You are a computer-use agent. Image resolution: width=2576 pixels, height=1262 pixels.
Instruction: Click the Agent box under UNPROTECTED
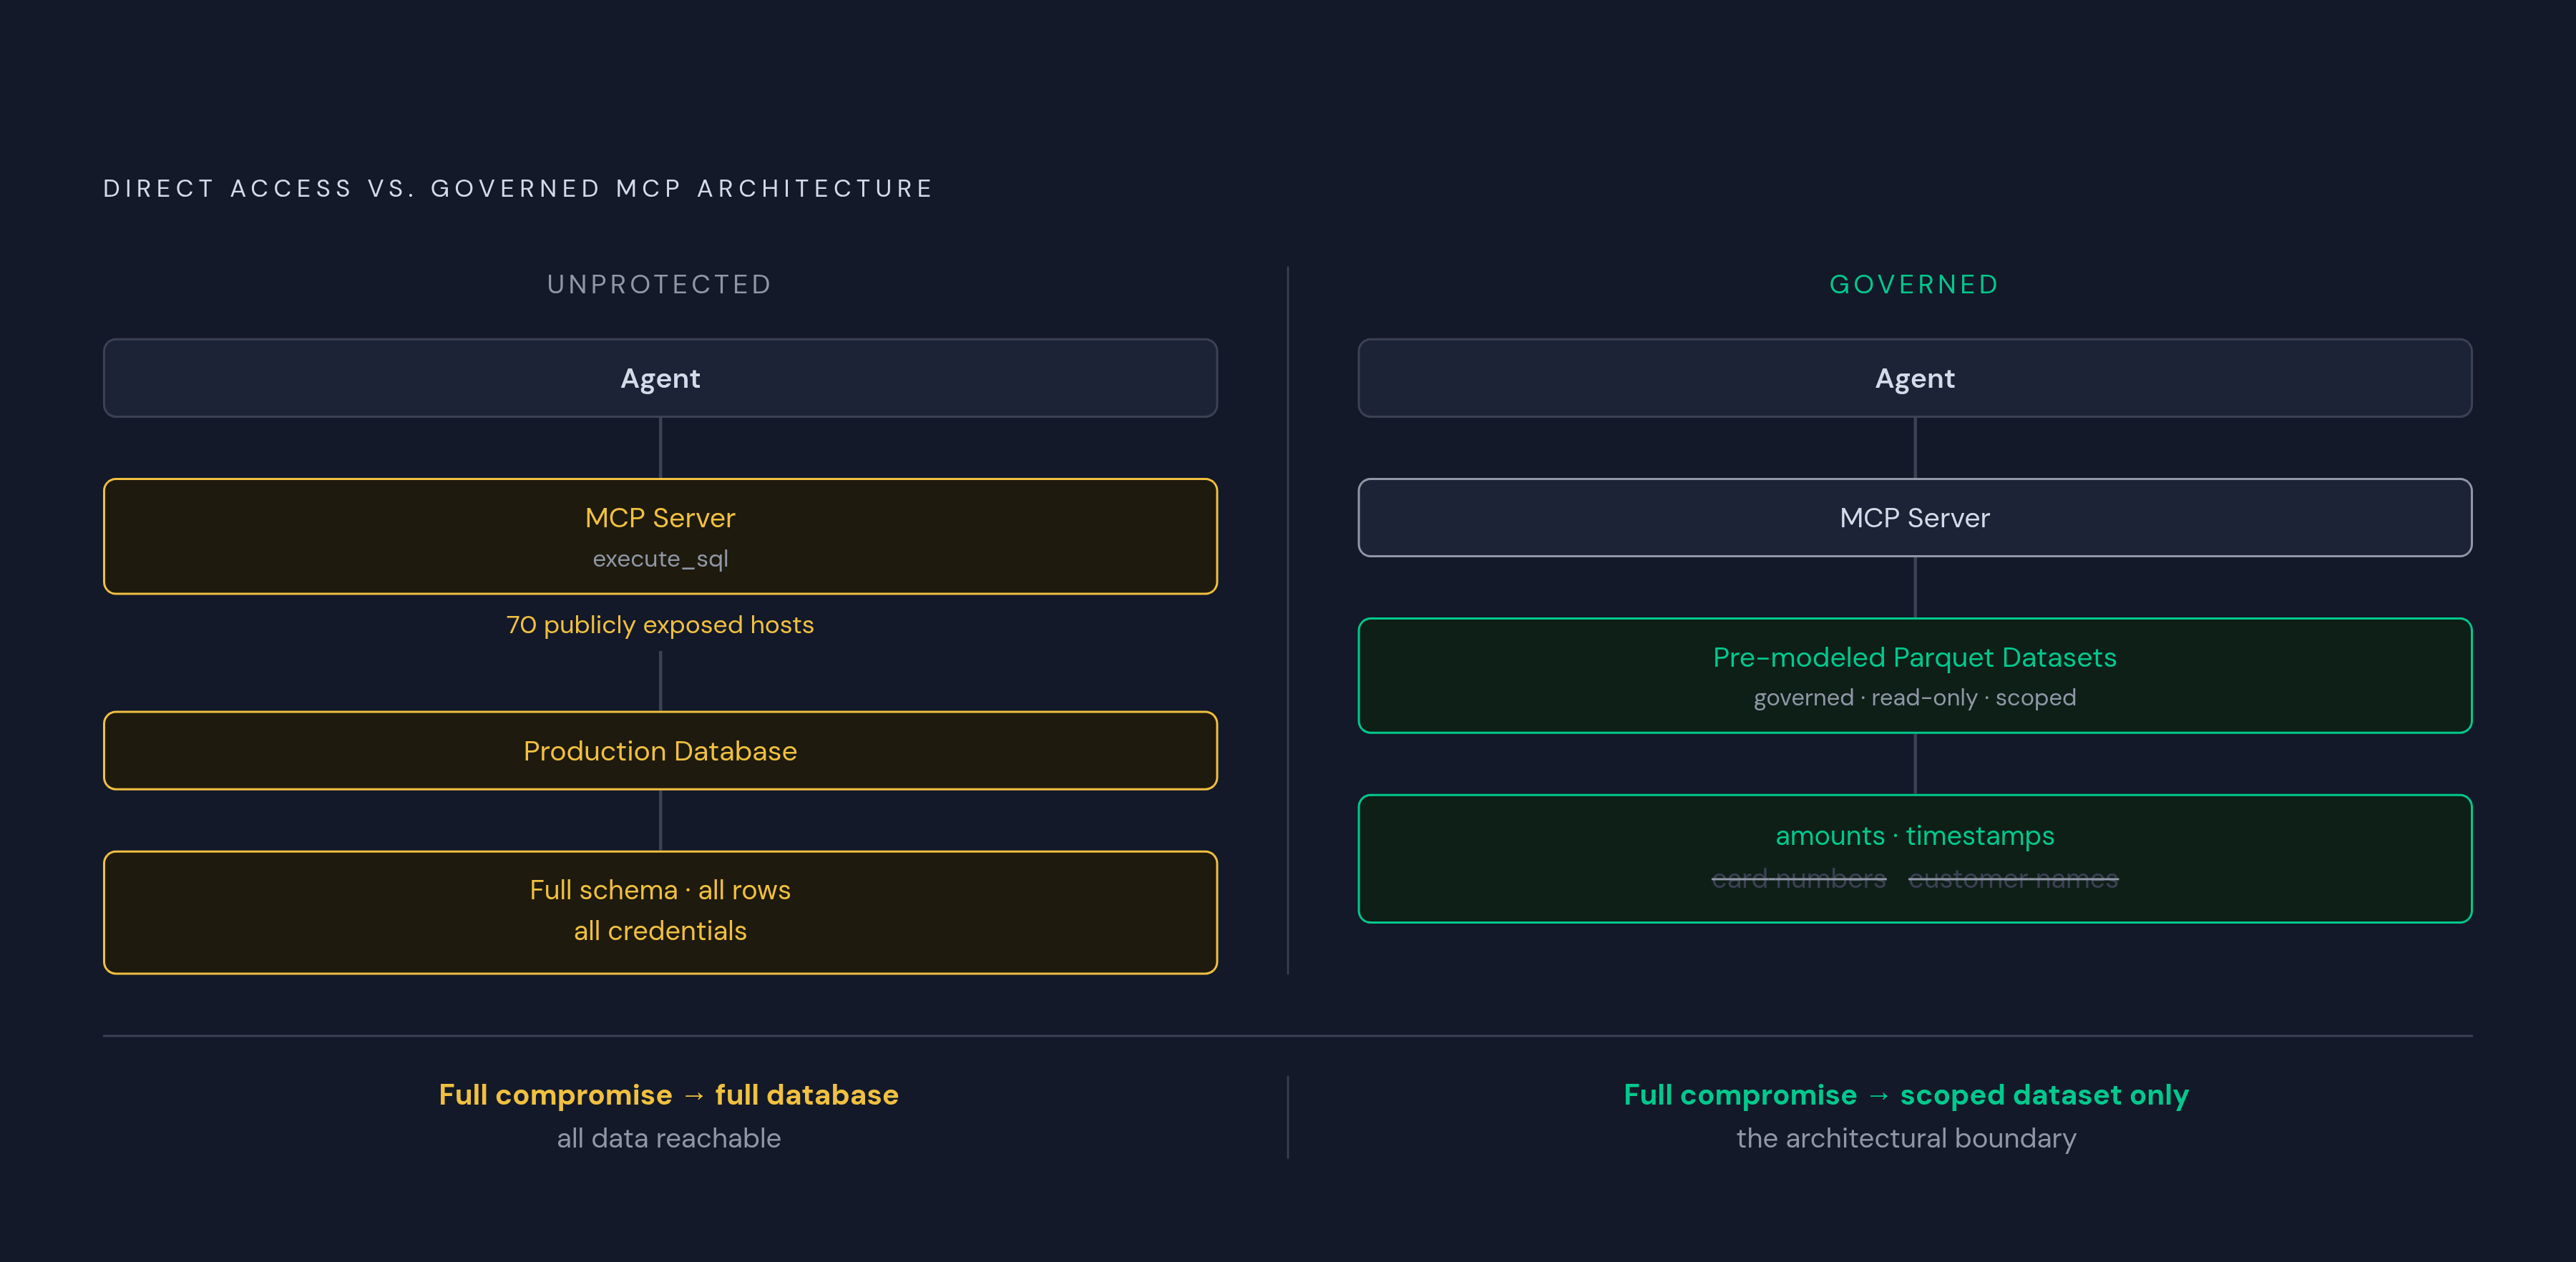coord(660,378)
